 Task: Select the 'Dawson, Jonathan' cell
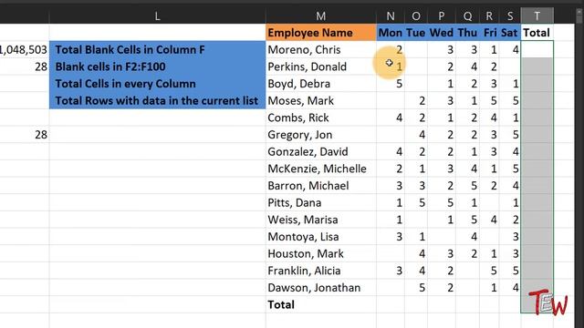point(320,288)
